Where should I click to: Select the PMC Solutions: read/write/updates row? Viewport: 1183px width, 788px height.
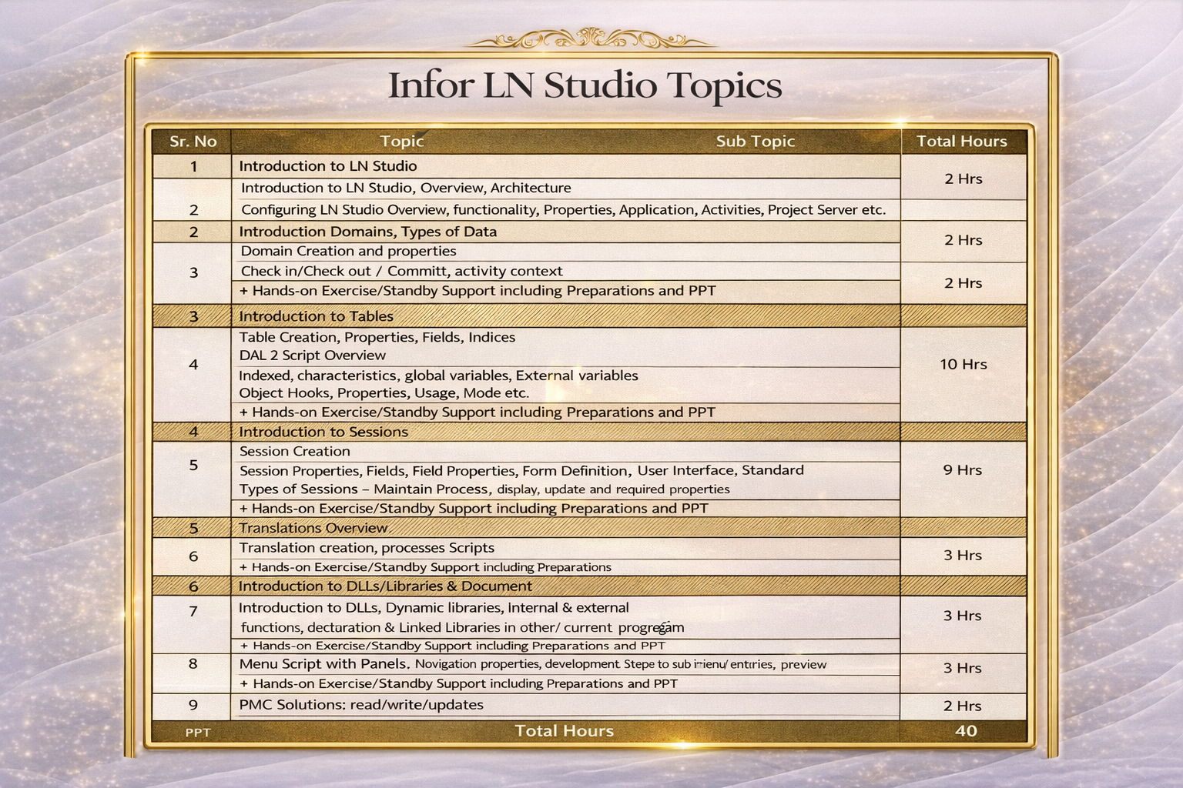(x=362, y=705)
